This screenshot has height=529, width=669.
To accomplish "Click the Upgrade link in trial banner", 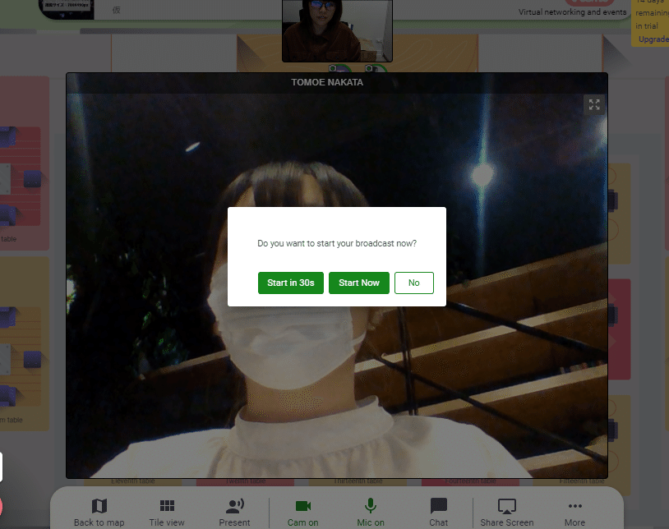I will click(x=653, y=39).
